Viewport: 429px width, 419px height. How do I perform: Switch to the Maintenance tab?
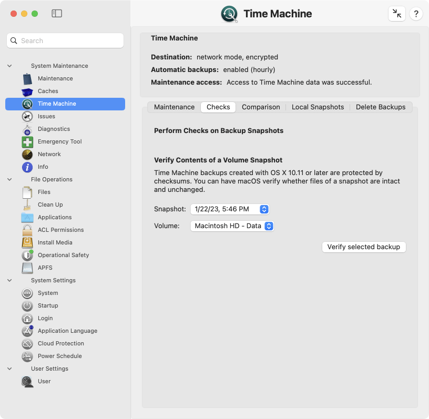pos(175,107)
